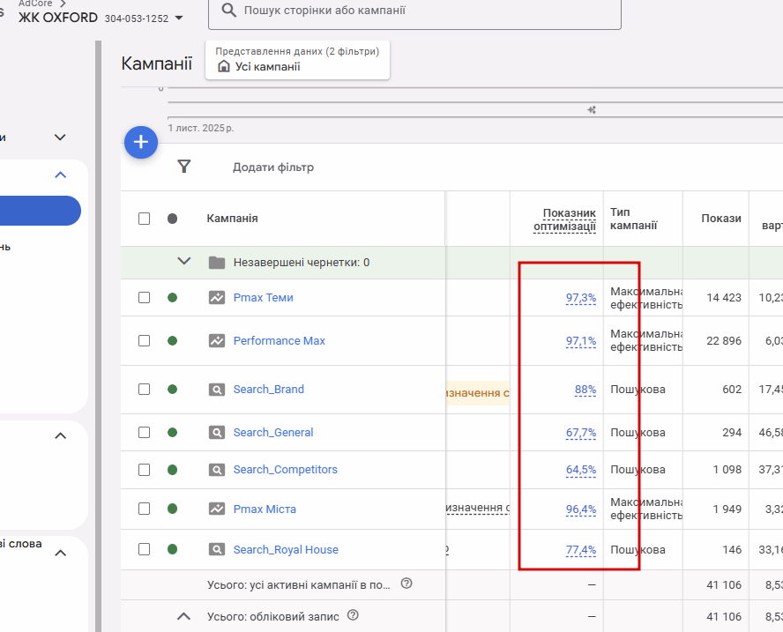Open the Performance Max campaign link

point(279,341)
